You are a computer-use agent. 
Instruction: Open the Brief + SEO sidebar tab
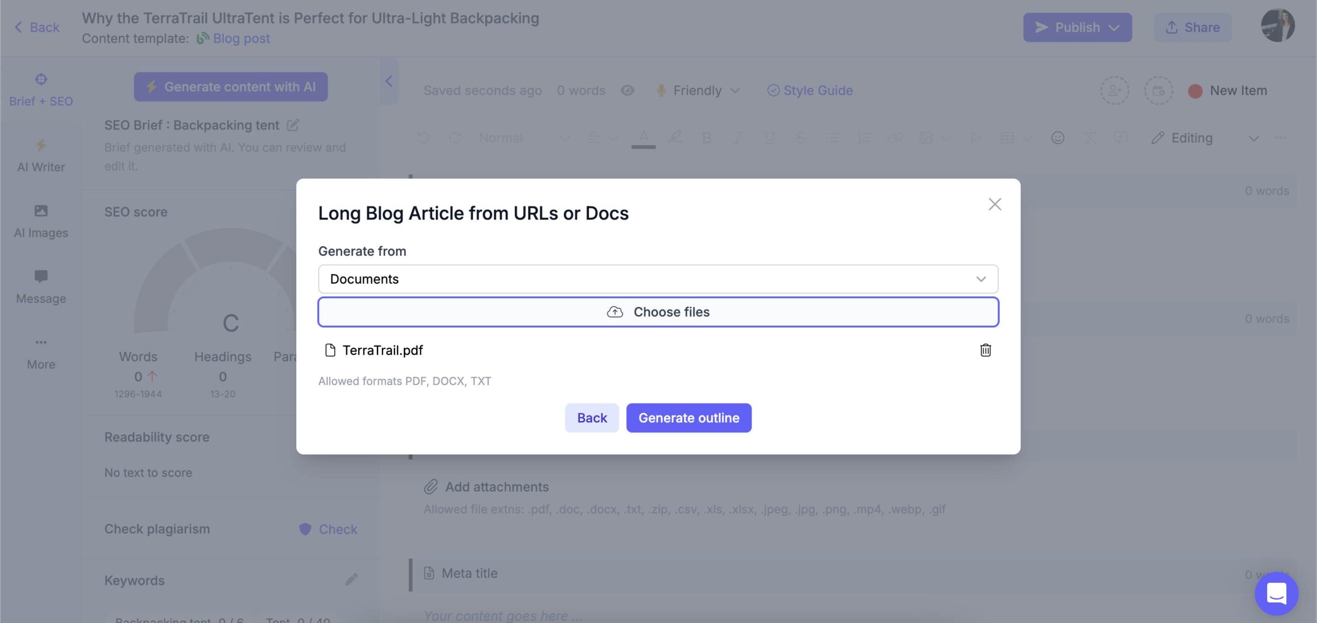pyautogui.click(x=41, y=90)
